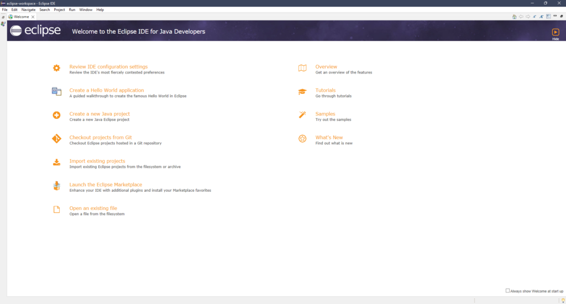The image size is (566, 304).
Task: Open the File menu
Action: [x=4, y=10]
